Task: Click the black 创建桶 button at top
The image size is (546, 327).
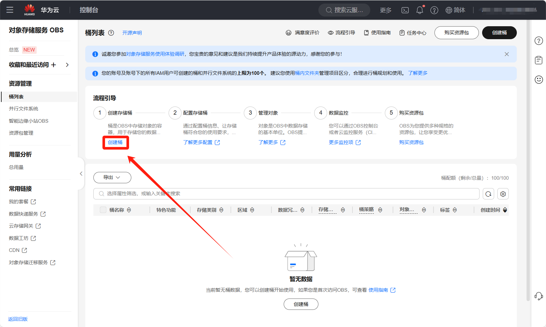Action: (499, 33)
